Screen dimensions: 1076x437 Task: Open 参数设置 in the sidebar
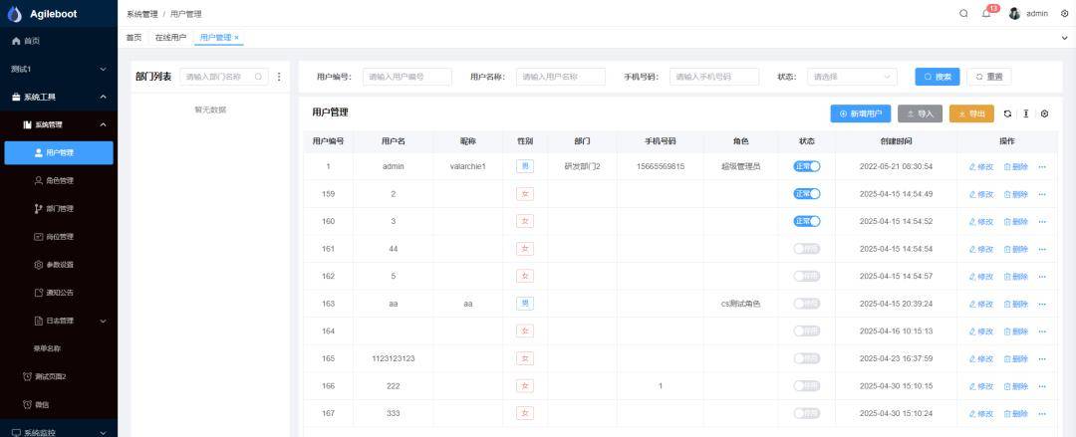click(59, 265)
